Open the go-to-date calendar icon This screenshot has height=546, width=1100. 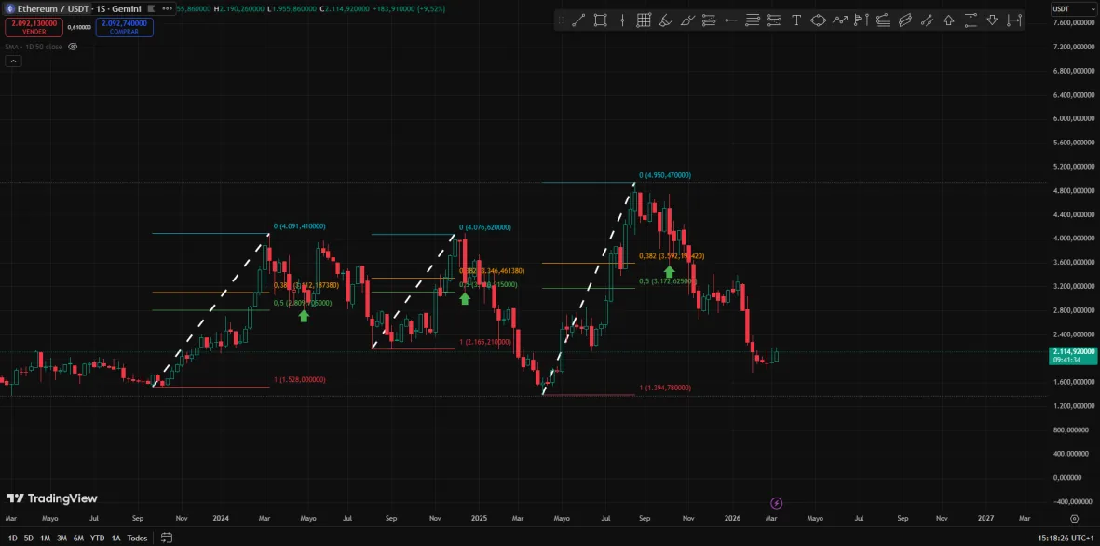click(x=167, y=538)
